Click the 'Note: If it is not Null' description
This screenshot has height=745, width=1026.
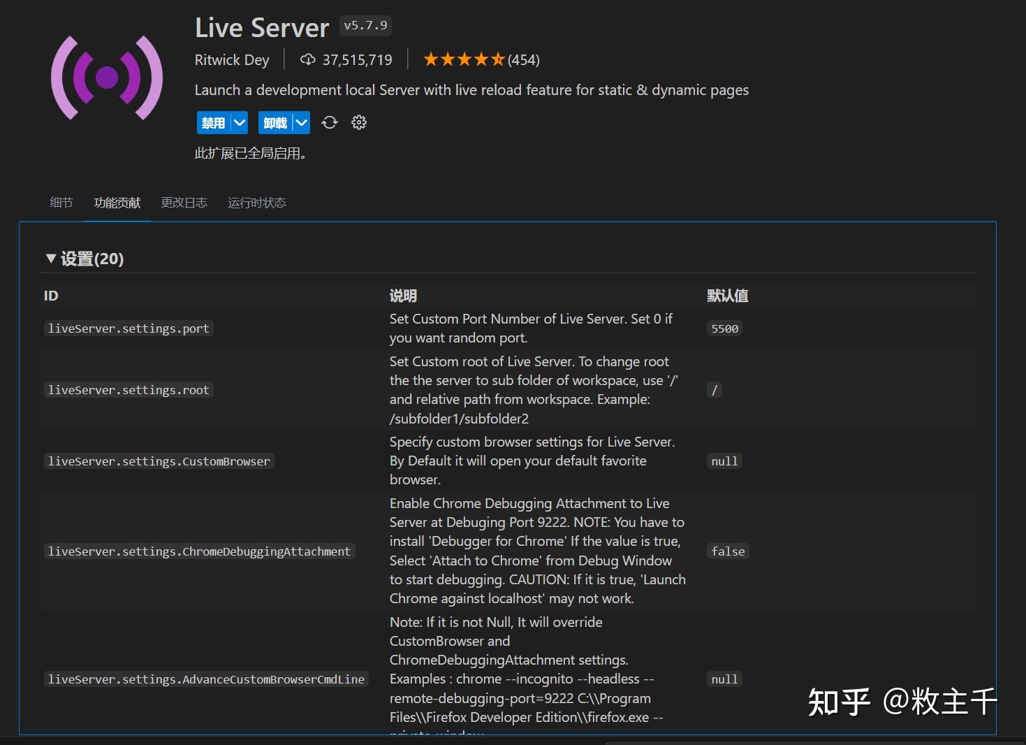click(527, 677)
